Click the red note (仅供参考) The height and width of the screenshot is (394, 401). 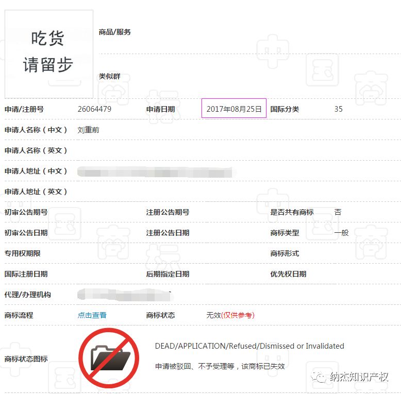point(238,315)
